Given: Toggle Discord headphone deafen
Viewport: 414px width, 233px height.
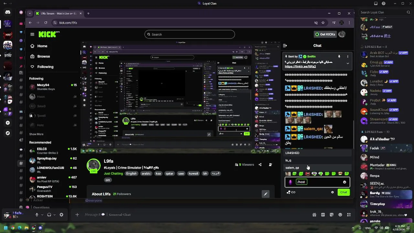Looking at the screenshot, I should tap(49, 215).
